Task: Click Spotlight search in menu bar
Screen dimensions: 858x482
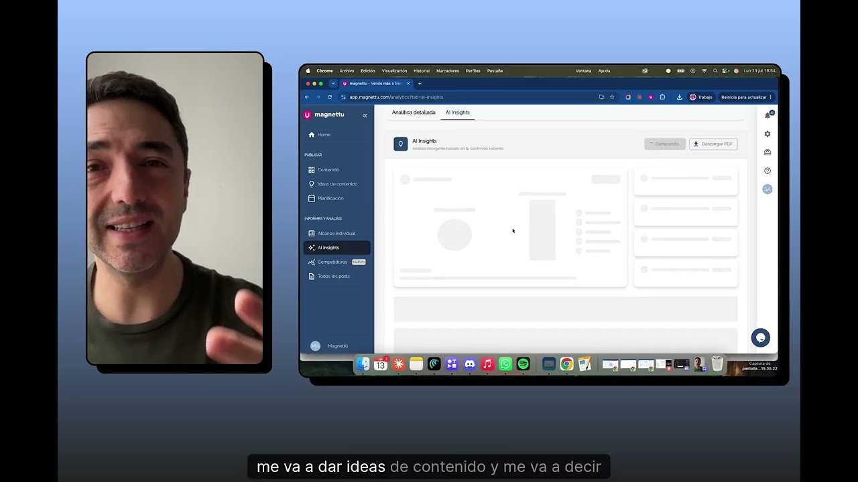Action: [x=715, y=71]
